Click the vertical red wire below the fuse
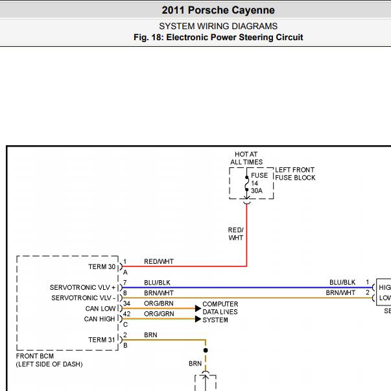Viewport: 391px width, 391px height. 246,235
